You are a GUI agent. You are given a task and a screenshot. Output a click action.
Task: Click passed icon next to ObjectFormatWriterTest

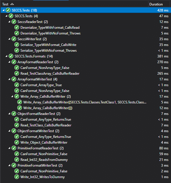tap(14, 131)
